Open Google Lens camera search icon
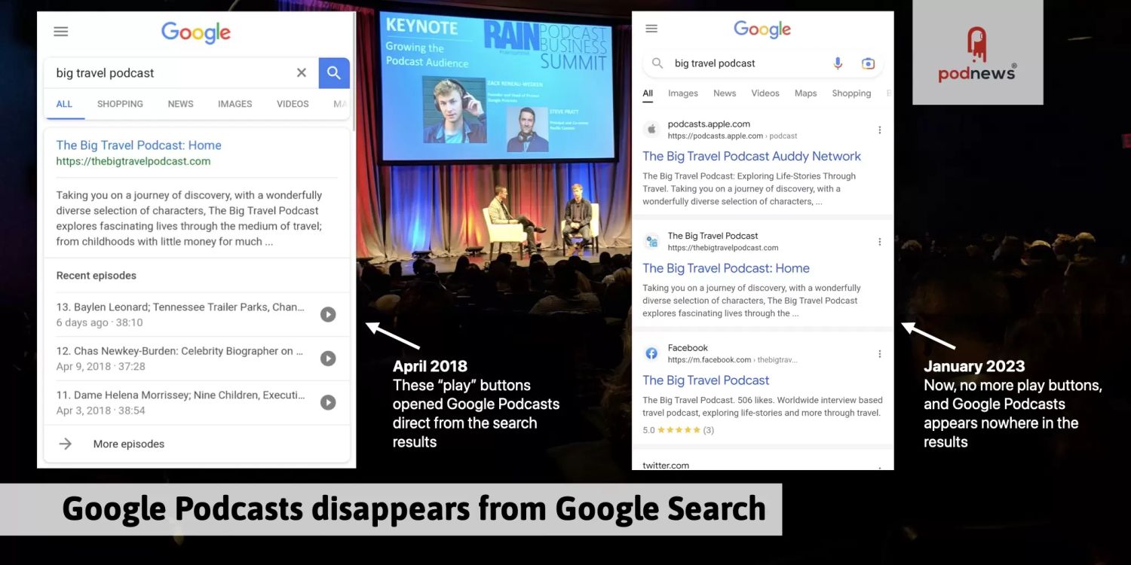Screen dimensions: 1131x565 pyautogui.click(x=868, y=63)
